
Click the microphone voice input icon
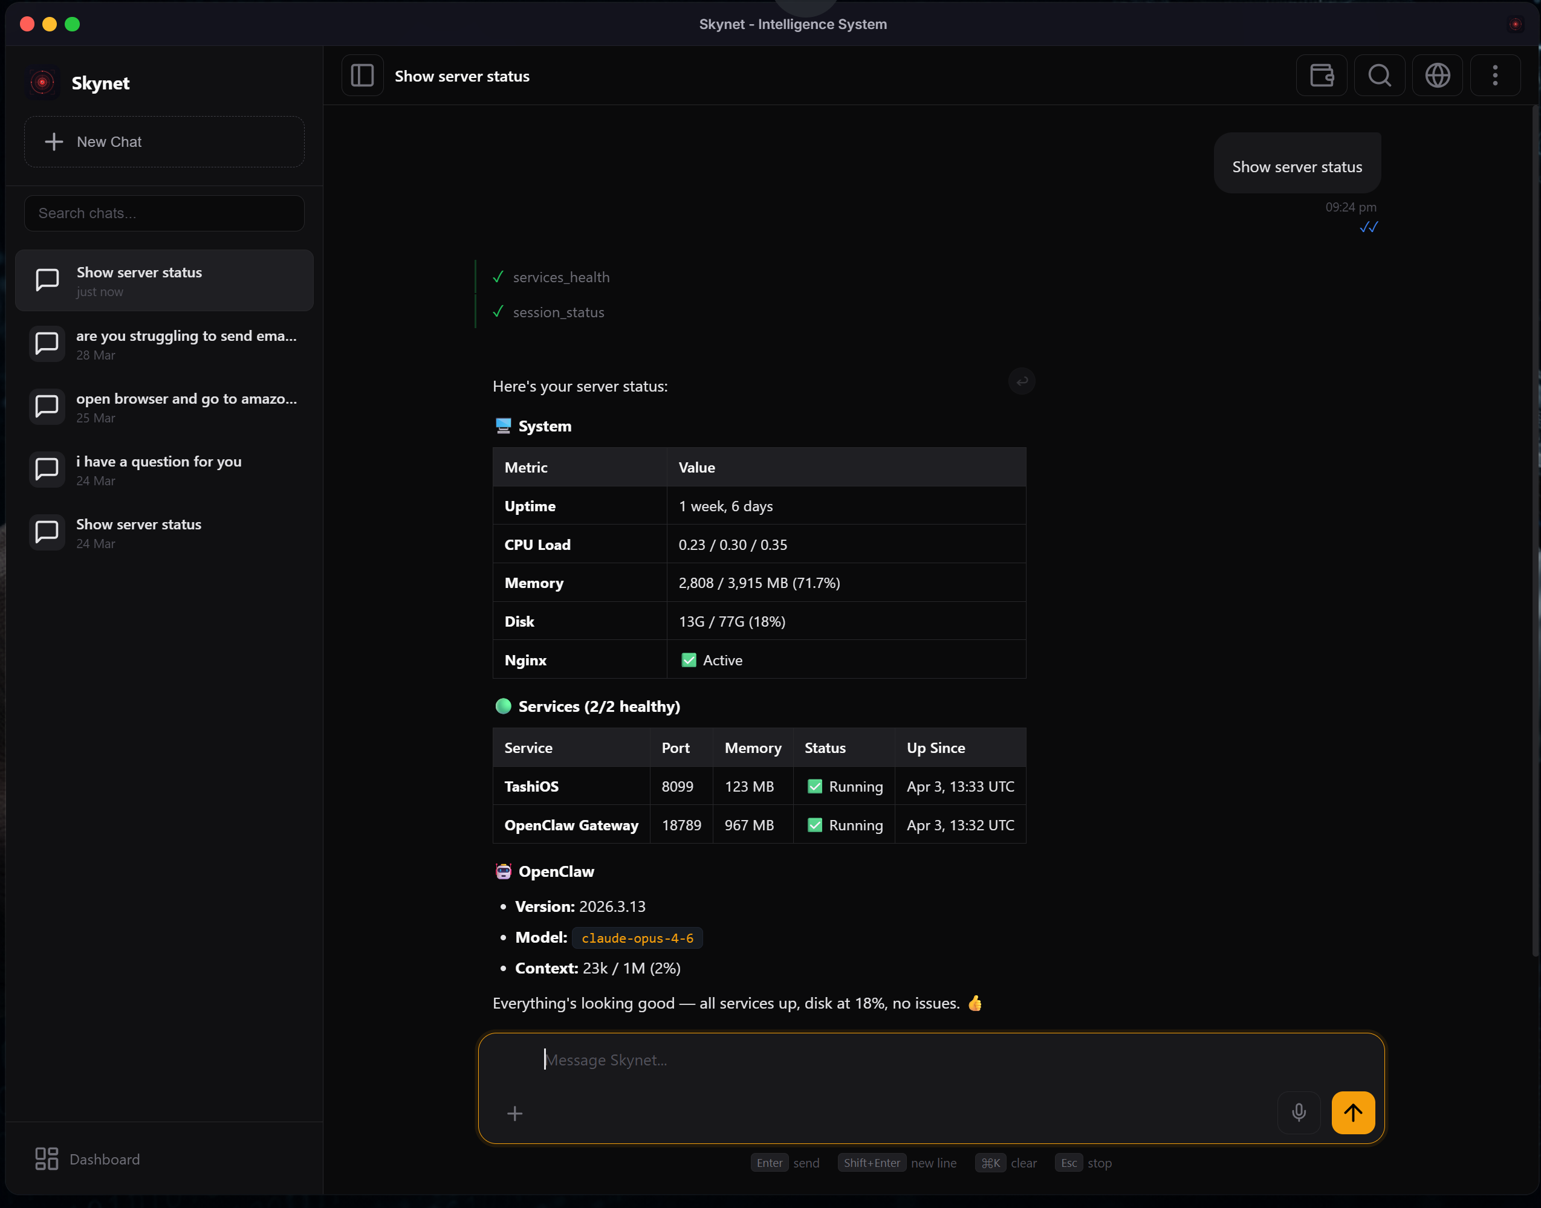[1299, 1113]
